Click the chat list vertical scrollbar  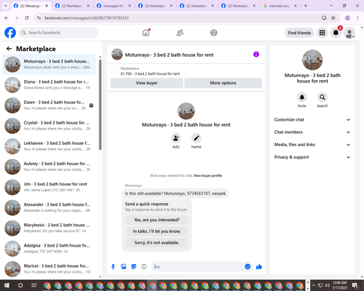point(100,104)
